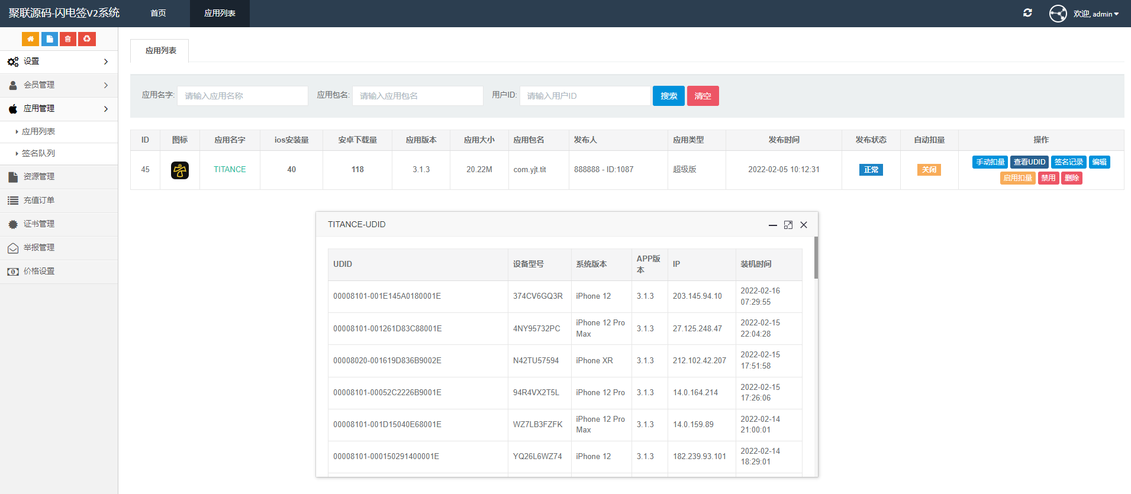
Task: Close the TITANCE-UDID dialog
Action: point(804,225)
